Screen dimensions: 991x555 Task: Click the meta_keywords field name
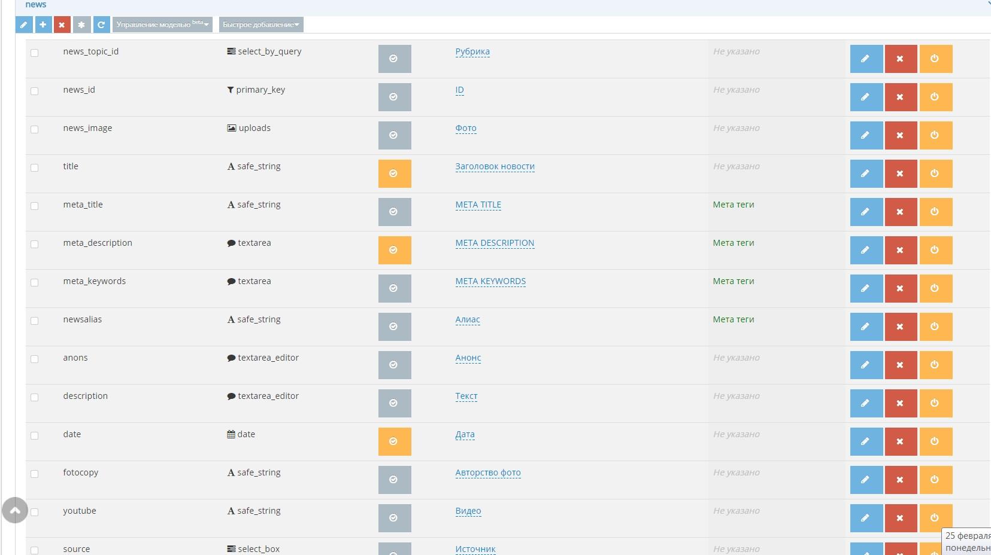(95, 281)
